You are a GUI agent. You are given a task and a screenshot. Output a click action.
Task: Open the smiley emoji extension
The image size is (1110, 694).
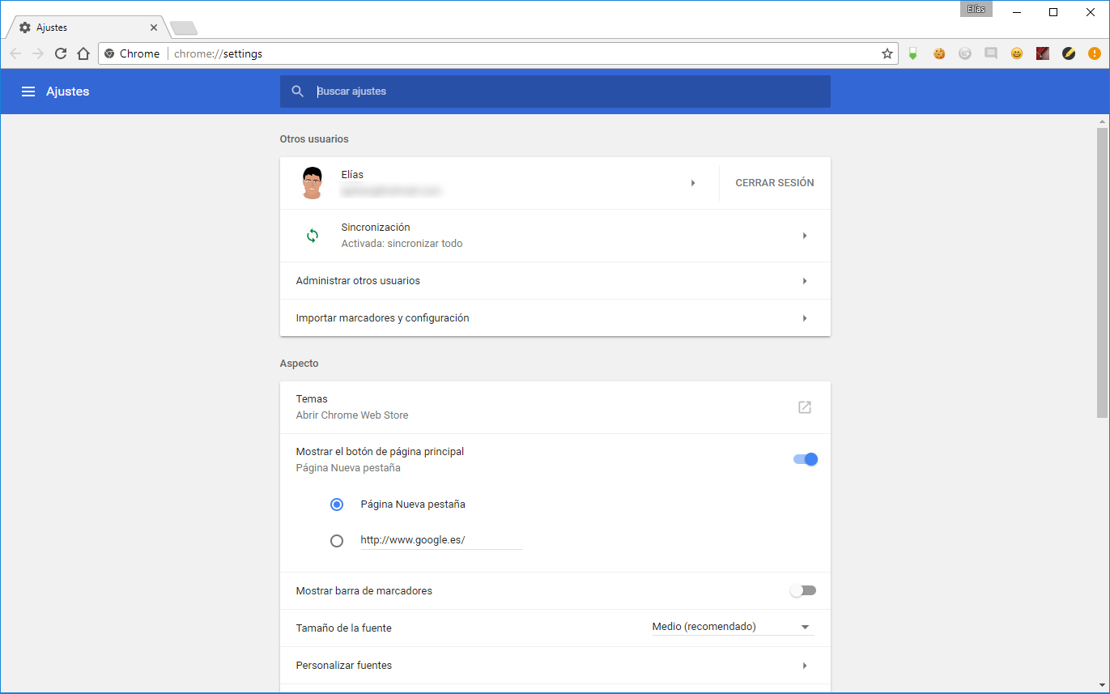[x=1017, y=53]
